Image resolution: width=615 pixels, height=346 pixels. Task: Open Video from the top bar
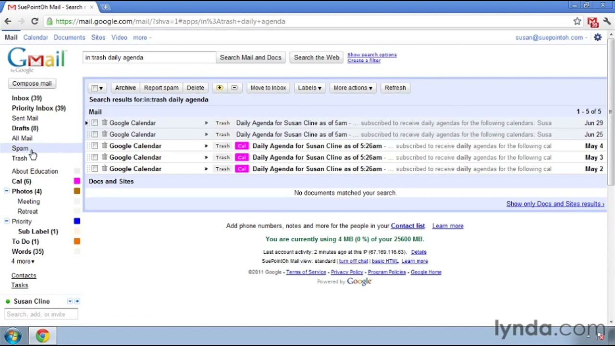119,37
